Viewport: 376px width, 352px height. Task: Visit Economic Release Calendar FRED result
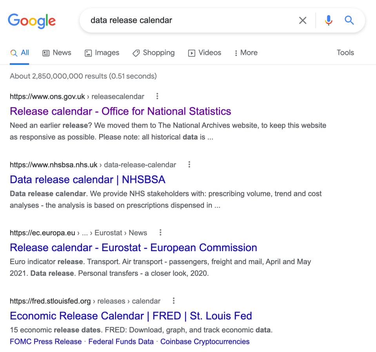pos(131,316)
